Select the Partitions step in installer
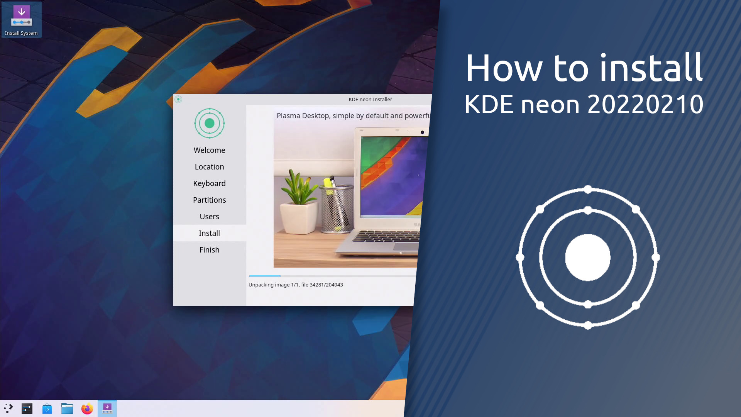The width and height of the screenshot is (741, 417). tap(209, 200)
